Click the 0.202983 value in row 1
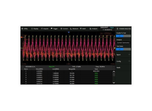This screenshot has width=152, height=111. (39, 71)
